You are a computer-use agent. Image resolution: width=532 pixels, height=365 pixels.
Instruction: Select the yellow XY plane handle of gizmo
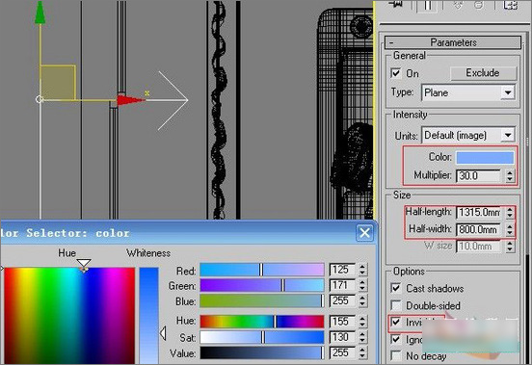pyautogui.click(x=58, y=83)
